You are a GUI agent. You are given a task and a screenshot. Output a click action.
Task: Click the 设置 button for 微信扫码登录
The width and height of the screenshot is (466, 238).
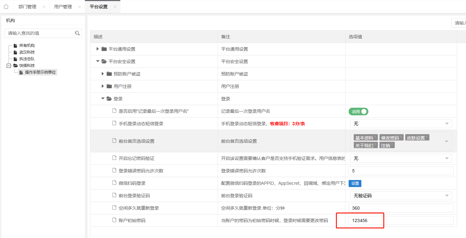pyautogui.click(x=355, y=183)
